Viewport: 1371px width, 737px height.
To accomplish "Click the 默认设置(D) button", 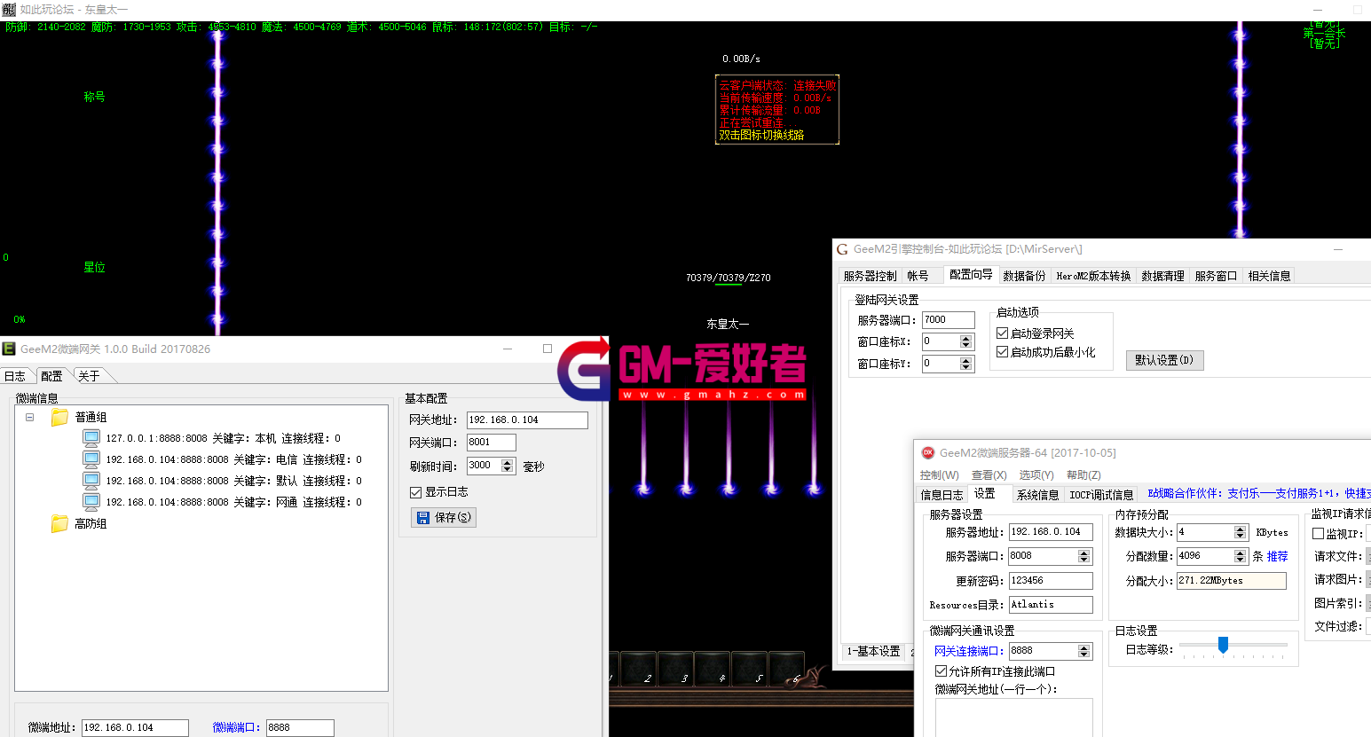I will tap(1164, 360).
